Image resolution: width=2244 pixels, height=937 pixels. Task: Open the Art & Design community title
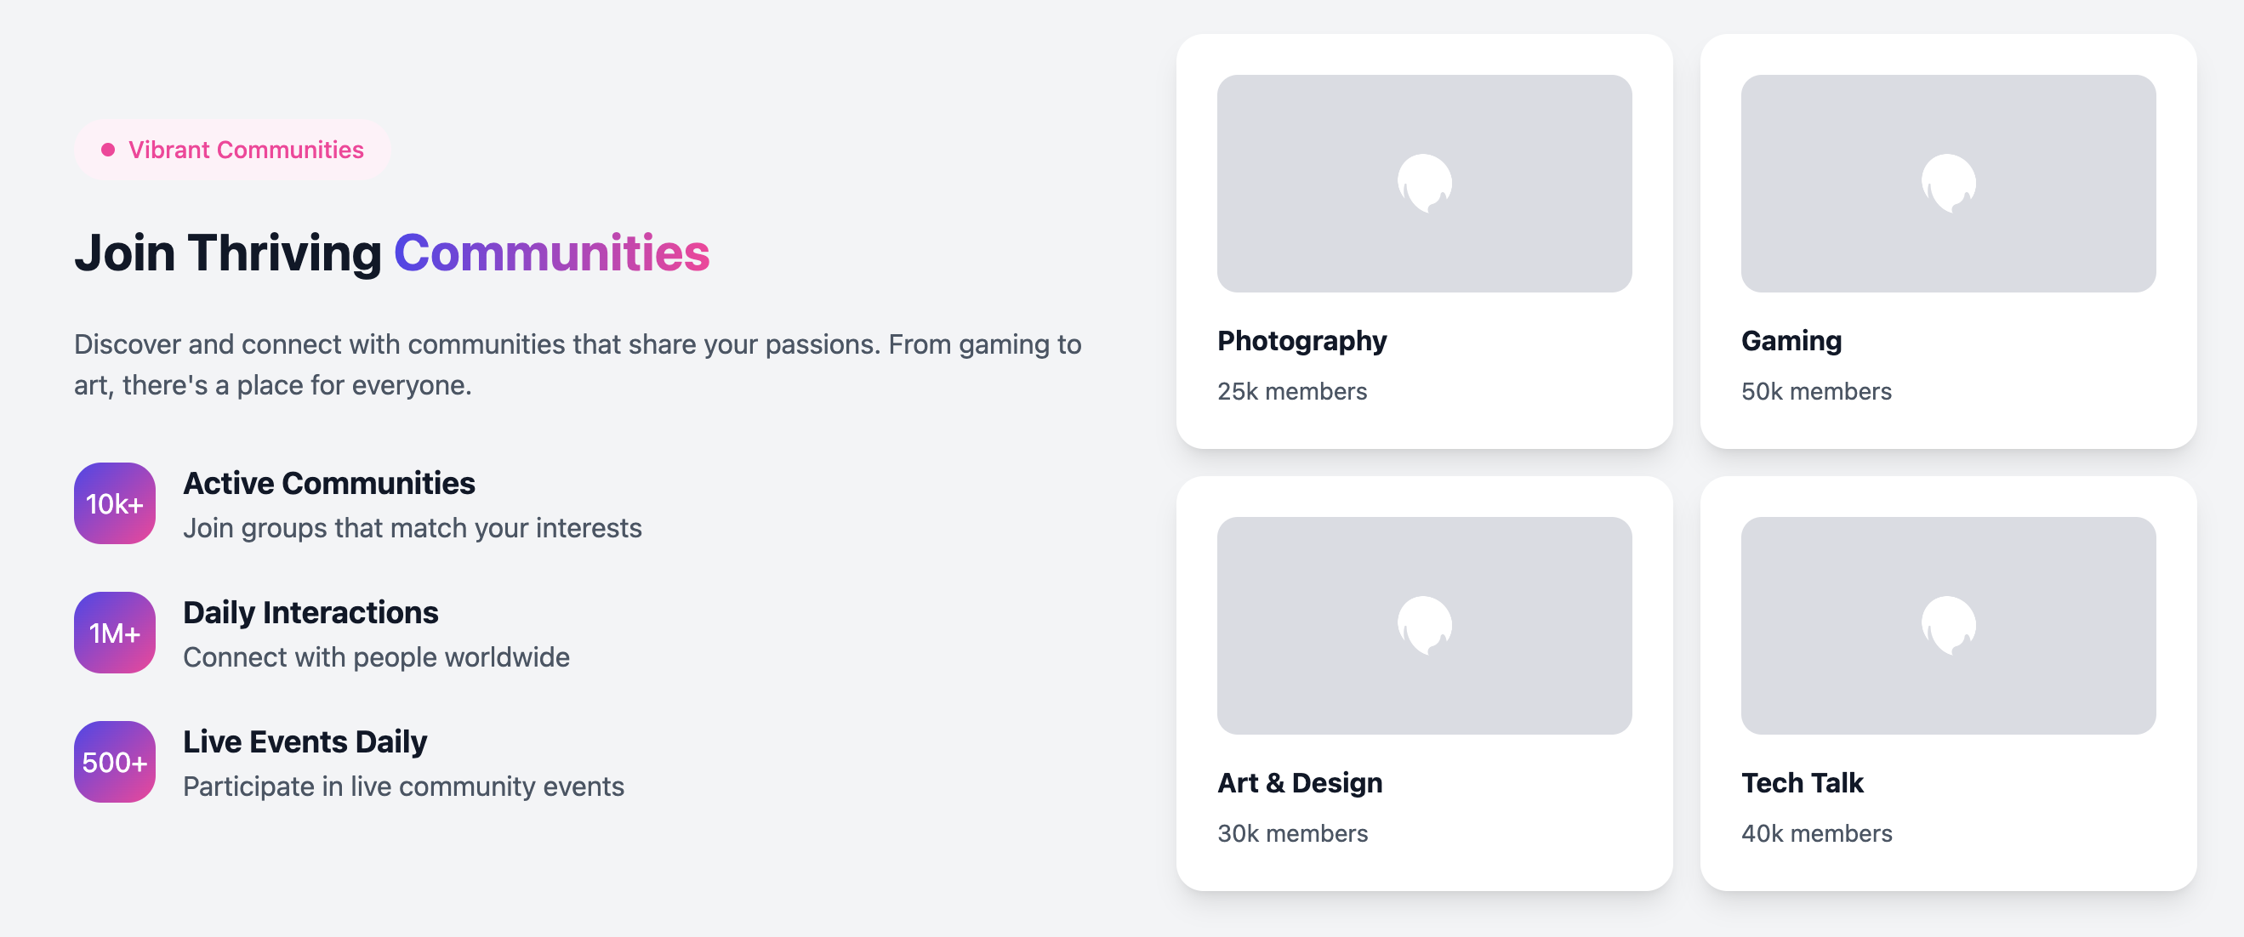[x=1300, y=782]
